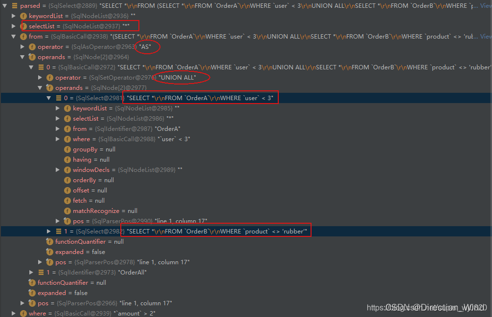Screen dimensions: 492x317
Task: Click field icon of windowDecls row
Action: (x=67, y=170)
